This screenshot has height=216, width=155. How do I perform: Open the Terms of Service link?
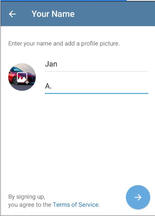(76, 205)
